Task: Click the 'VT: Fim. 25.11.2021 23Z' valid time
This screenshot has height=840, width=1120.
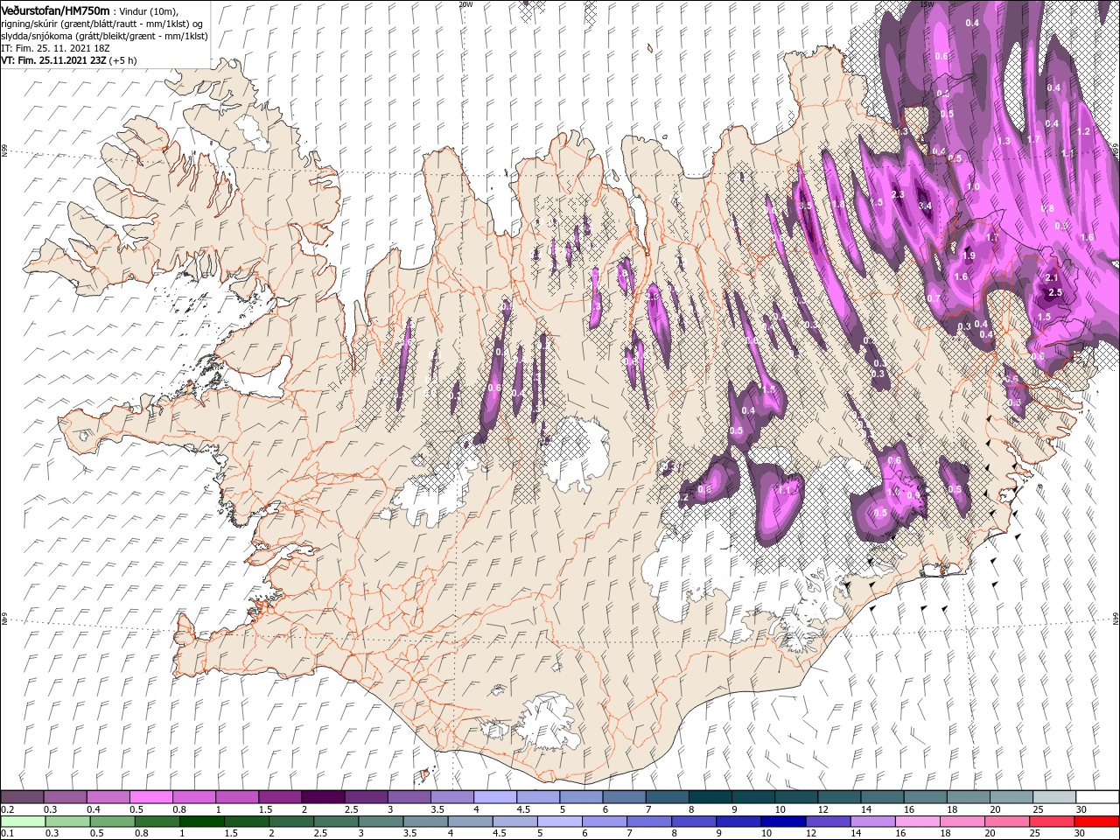Action: coord(53,61)
